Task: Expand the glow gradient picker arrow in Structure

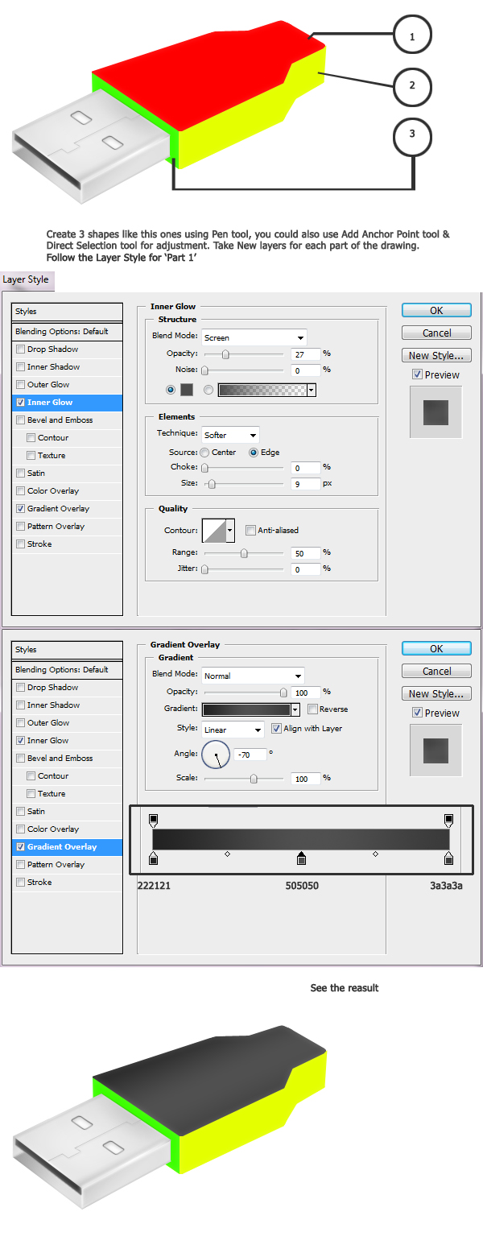Action: click(x=312, y=390)
